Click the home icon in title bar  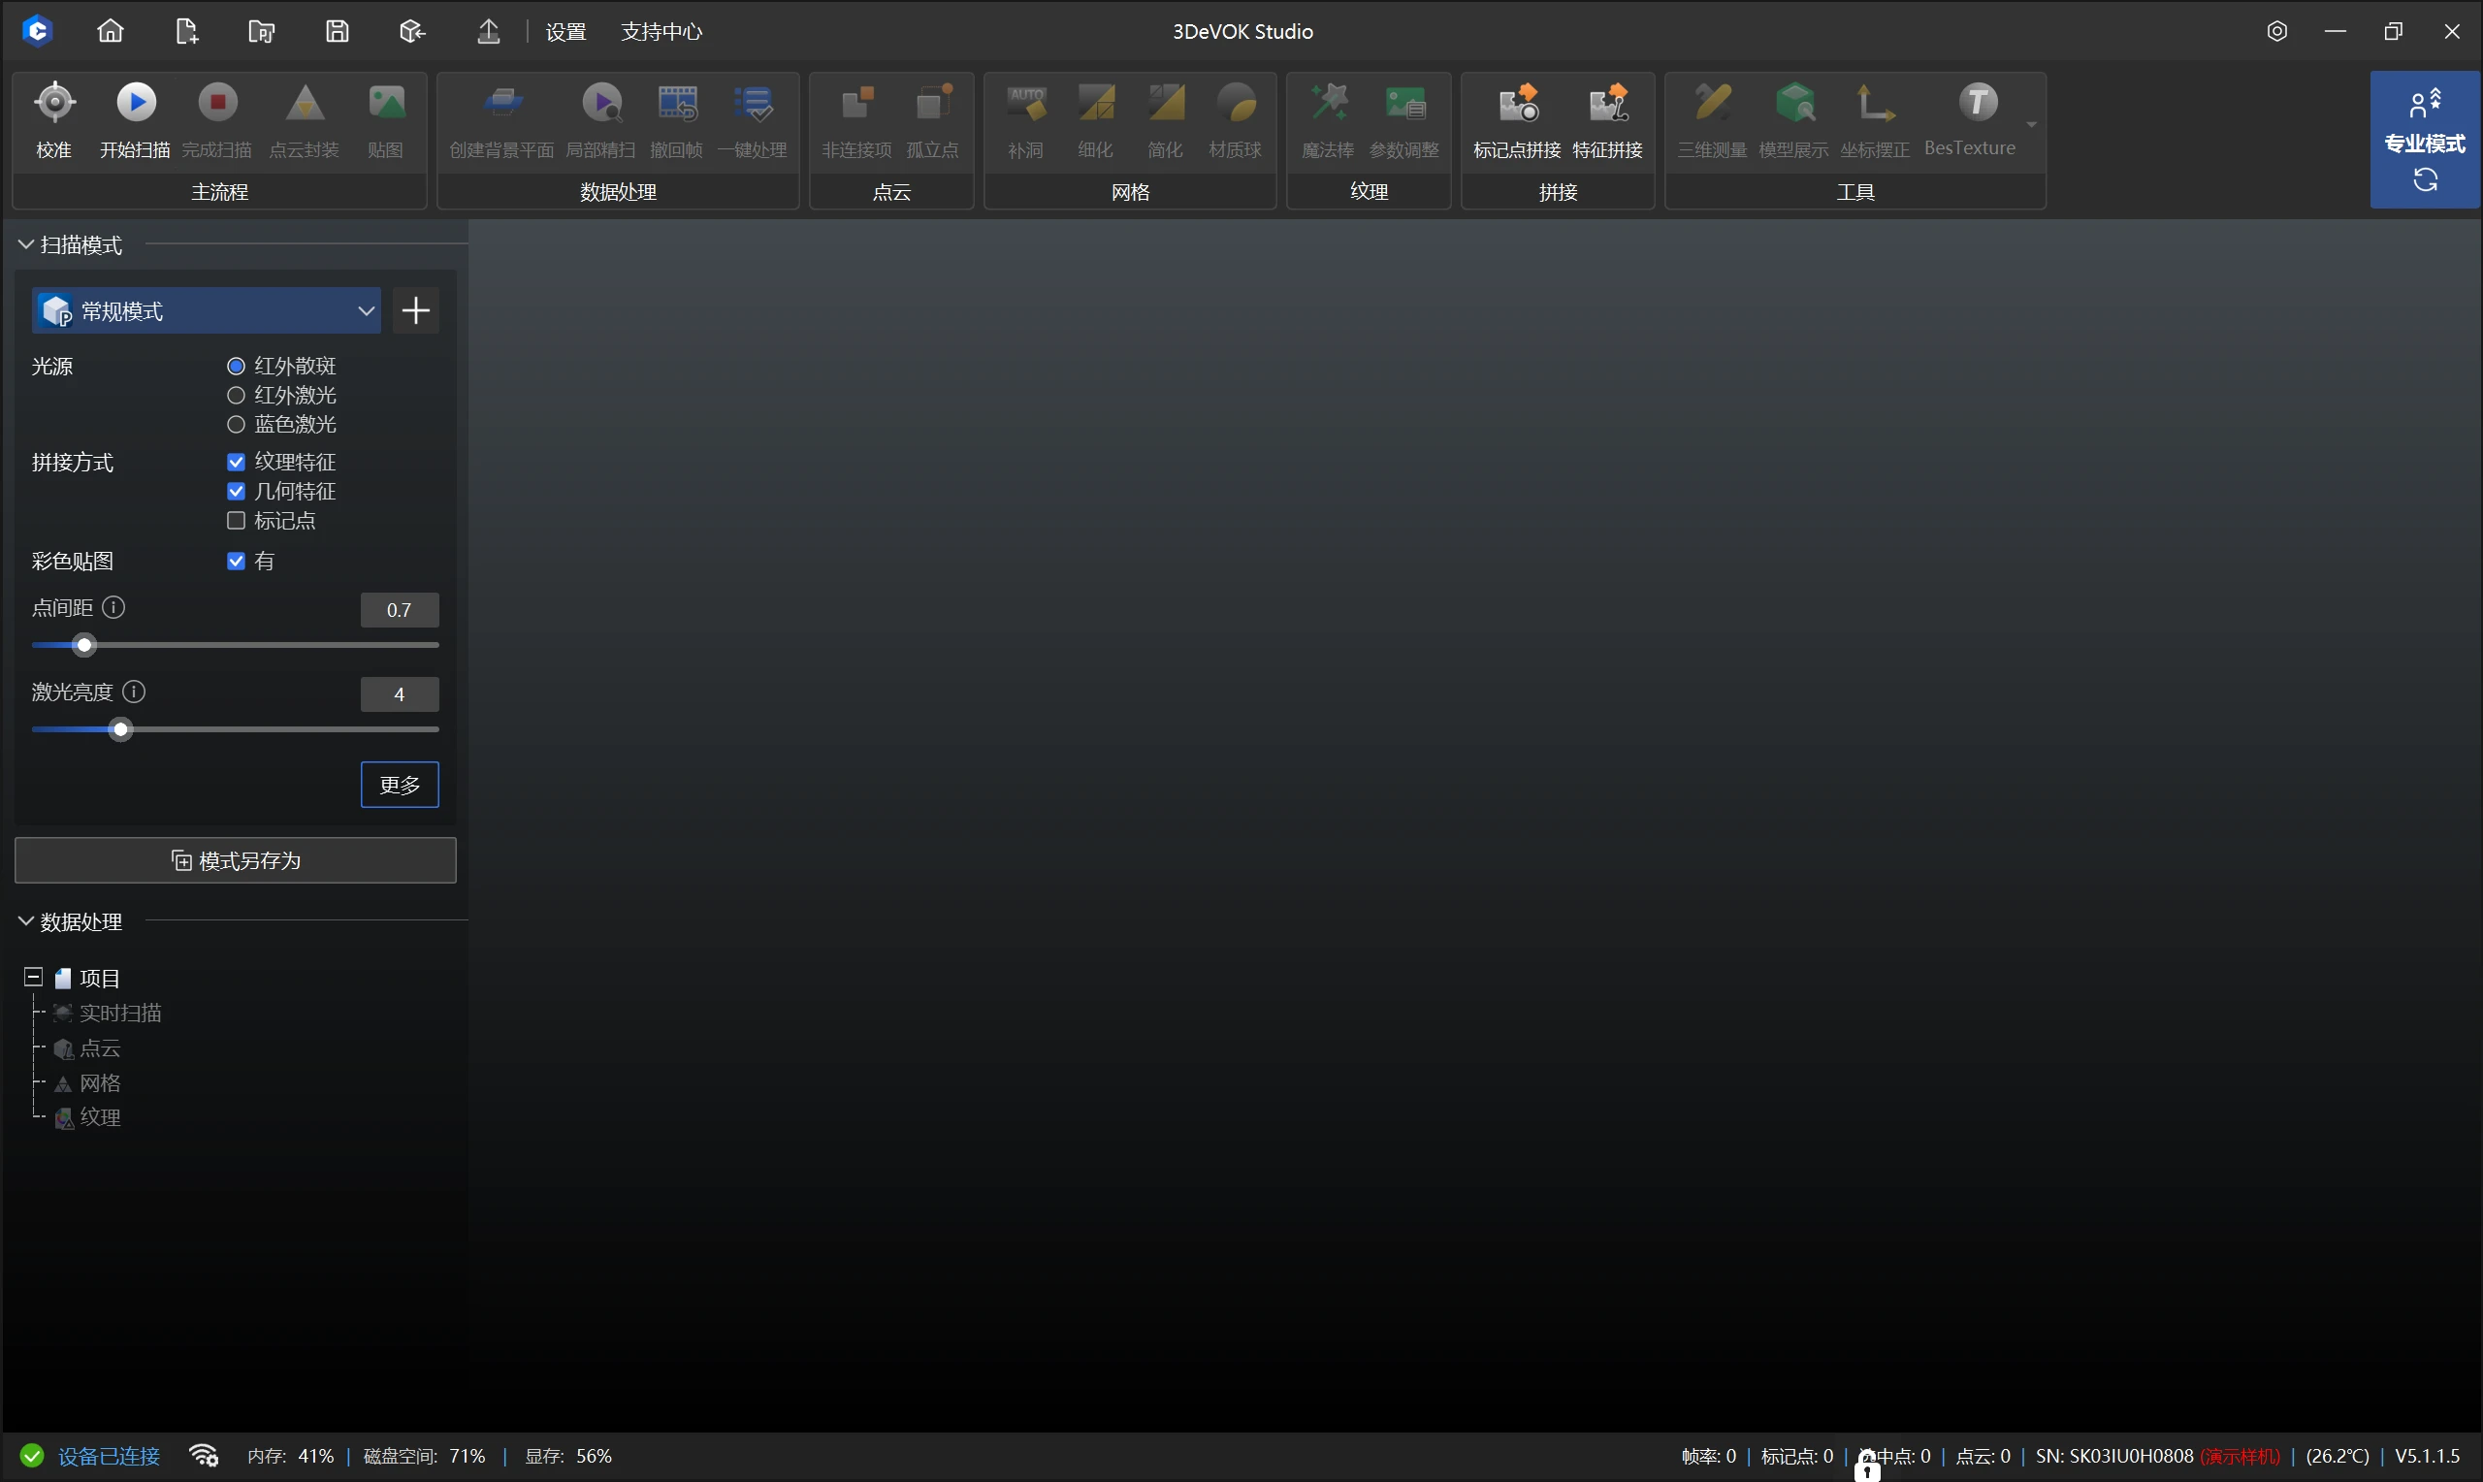coord(111,31)
